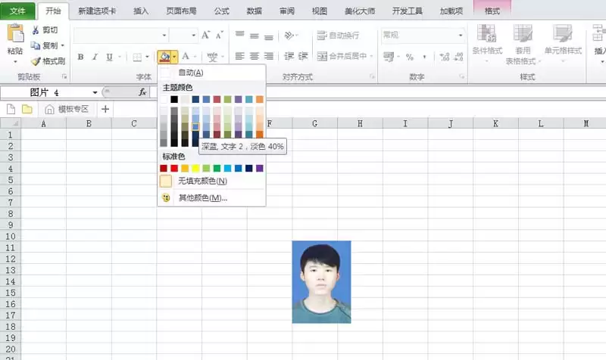Click the Cut (剪切) scissors icon

tap(36, 30)
